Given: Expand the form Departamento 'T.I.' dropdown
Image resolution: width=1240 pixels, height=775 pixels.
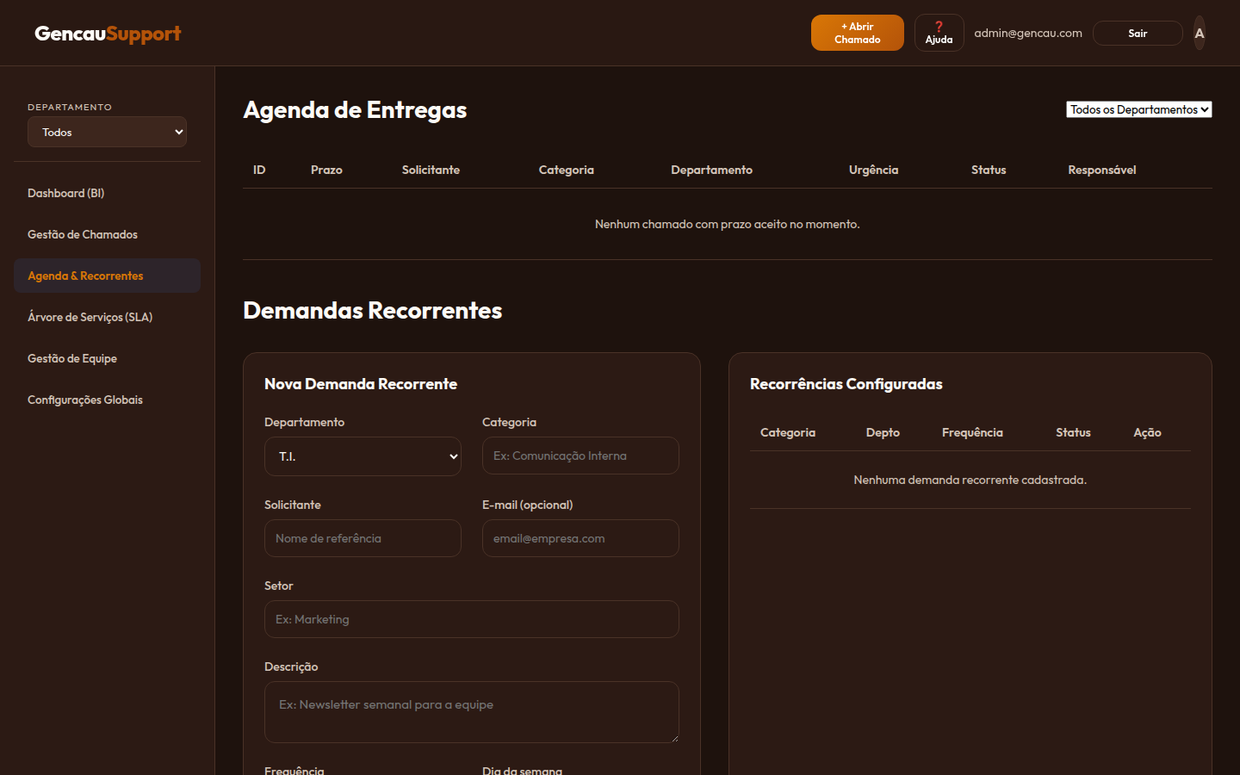Looking at the screenshot, I should pos(363,456).
